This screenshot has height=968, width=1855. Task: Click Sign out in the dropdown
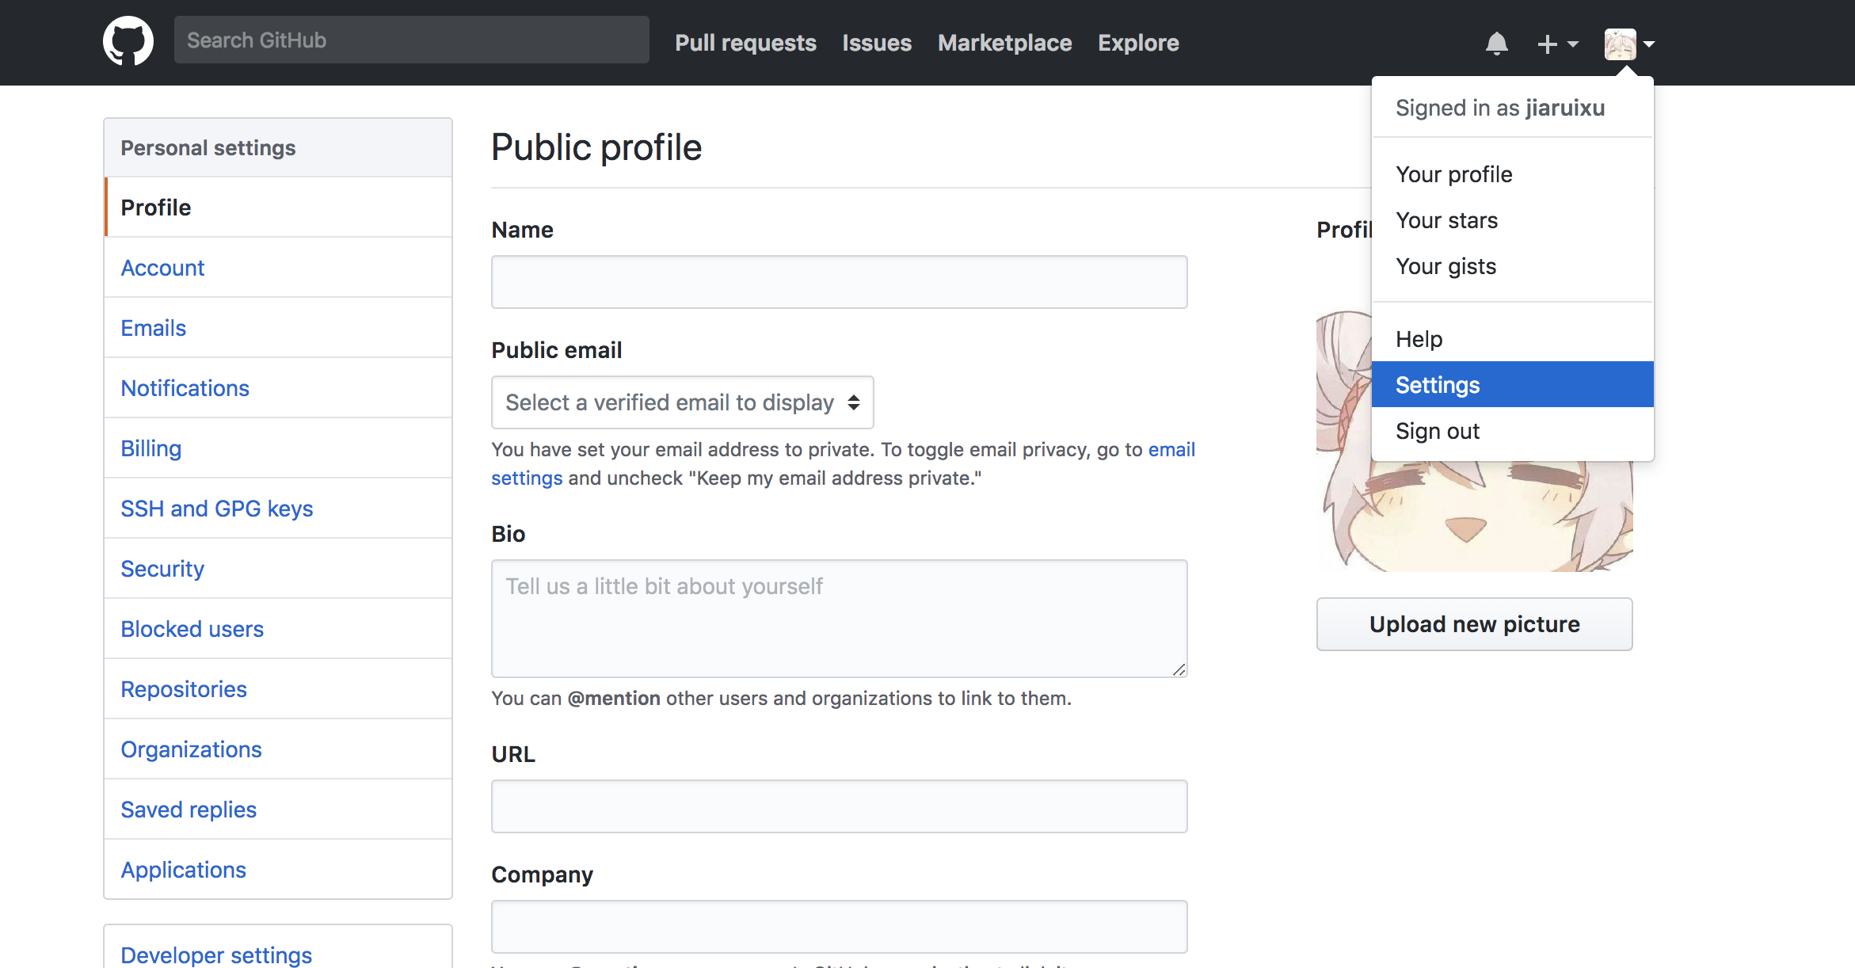(x=1513, y=431)
